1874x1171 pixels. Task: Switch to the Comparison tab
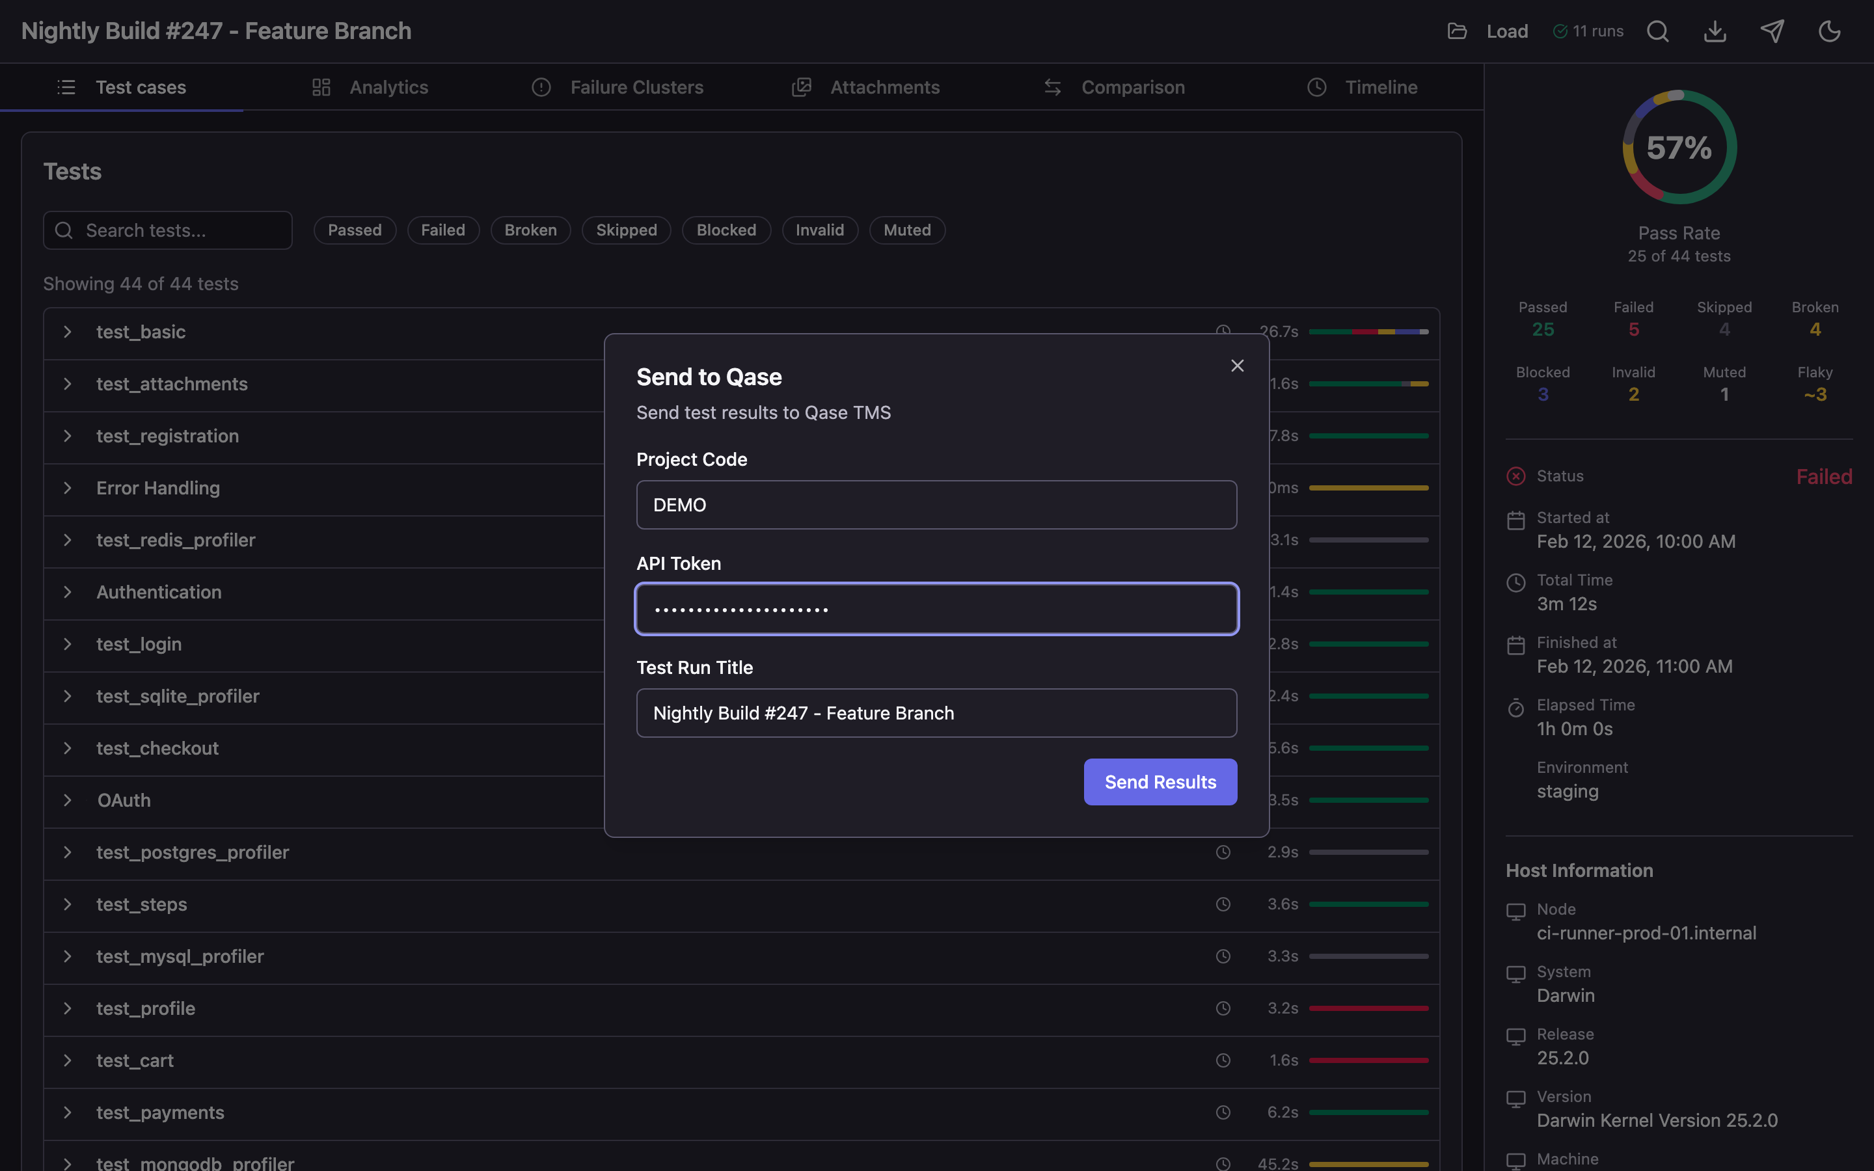[1132, 87]
